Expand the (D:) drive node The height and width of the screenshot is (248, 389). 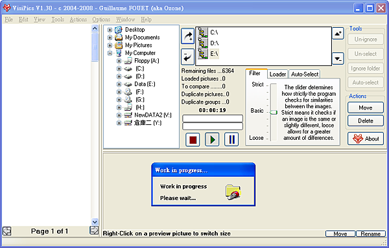click(x=119, y=76)
